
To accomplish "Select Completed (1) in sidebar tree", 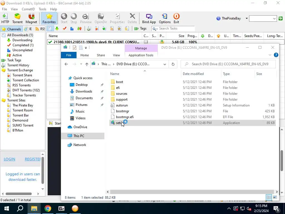I will pos(23,45).
